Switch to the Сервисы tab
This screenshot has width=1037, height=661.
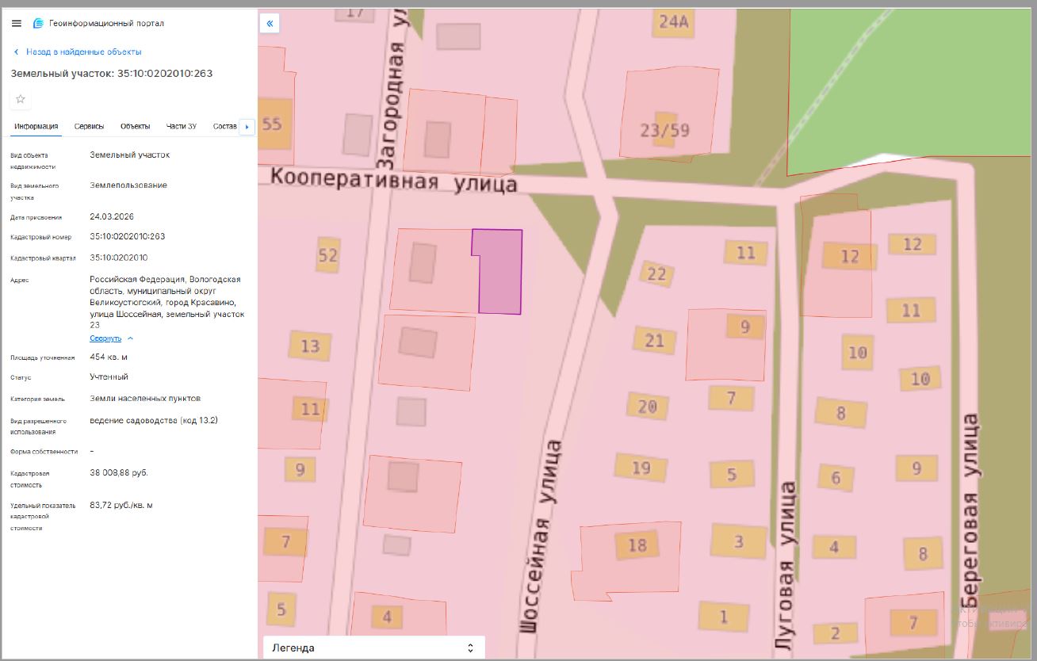pyautogui.click(x=89, y=127)
